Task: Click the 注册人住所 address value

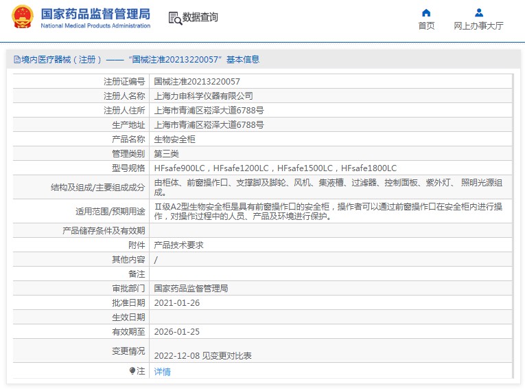Action: (x=209, y=111)
